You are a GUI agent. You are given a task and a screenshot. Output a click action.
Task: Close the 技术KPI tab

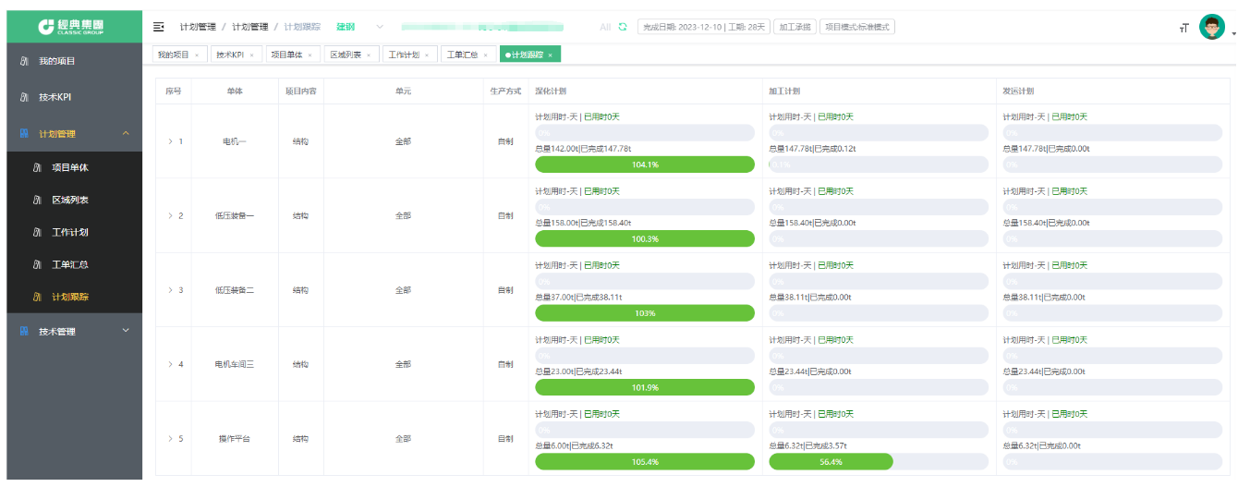[x=251, y=55]
